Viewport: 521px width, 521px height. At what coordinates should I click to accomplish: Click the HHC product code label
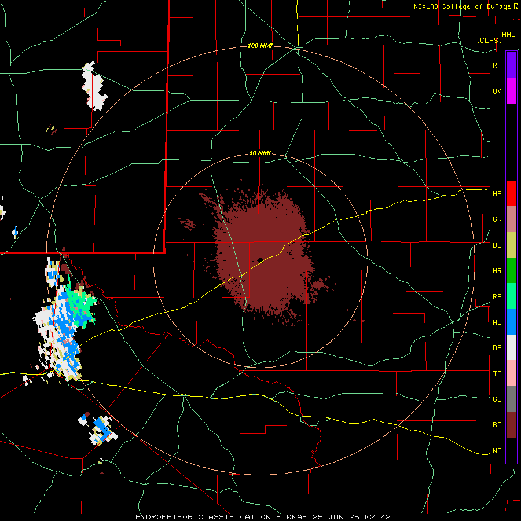pos(509,35)
